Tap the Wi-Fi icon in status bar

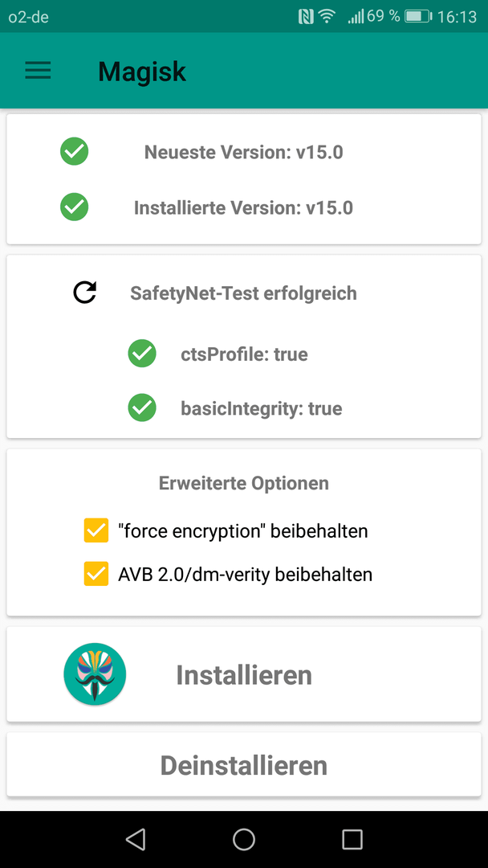[x=327, y=17]
